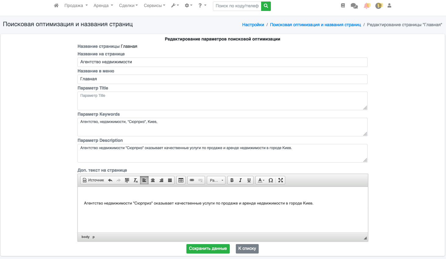Viewport: 446px width, 259px height.
Task: Open the Настройки breadcrumb link
Action: coord(253,25)
